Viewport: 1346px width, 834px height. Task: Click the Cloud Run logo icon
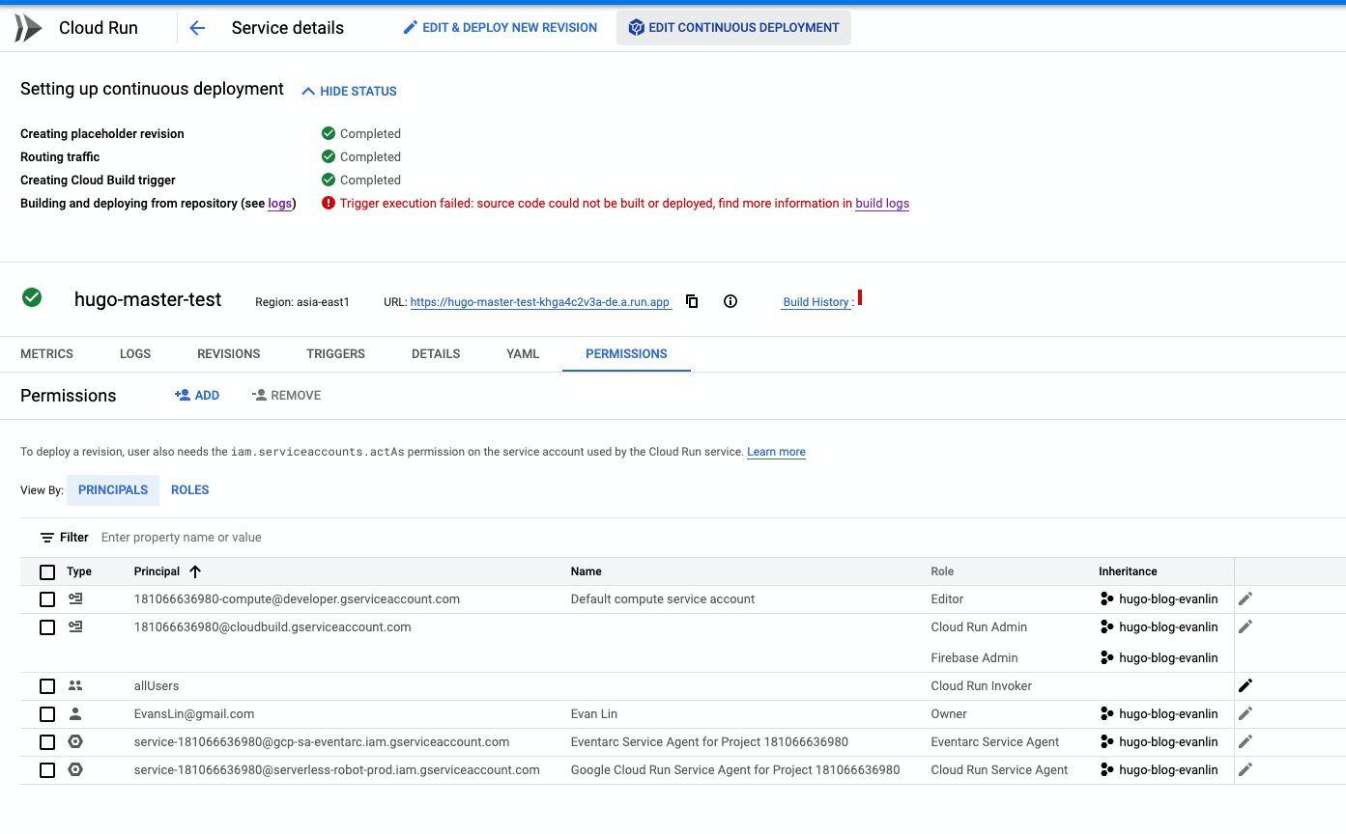tap(28, 28)
